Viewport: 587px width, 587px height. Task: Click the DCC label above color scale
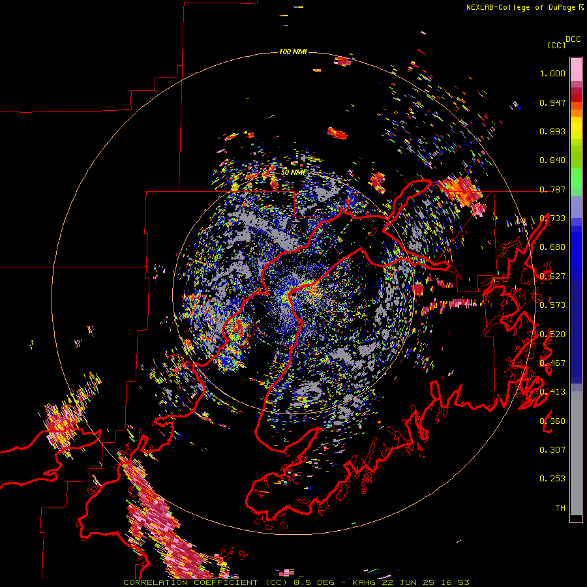[x=573, y=39]
